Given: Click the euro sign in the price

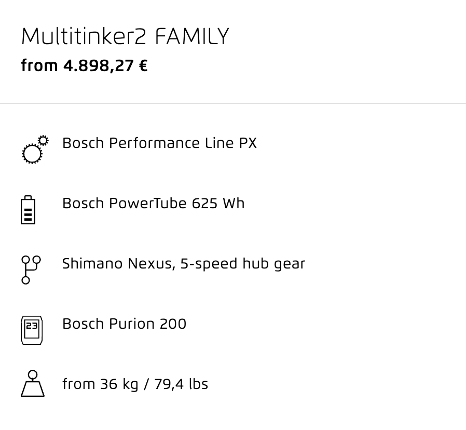Looking at the screenshot, I should pos(143,66).
